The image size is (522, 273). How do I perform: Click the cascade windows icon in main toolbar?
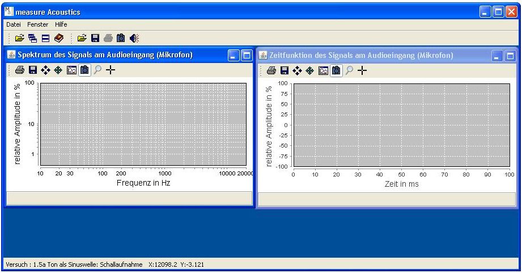pyautogui.click(x=32, y=38)
